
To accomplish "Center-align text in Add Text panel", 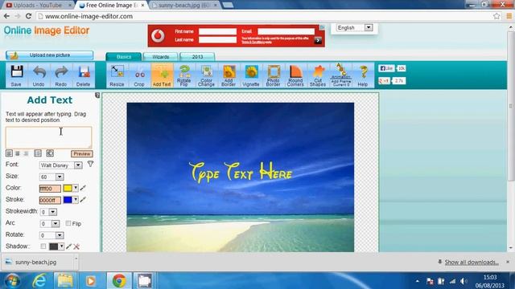I will [18, 153].
